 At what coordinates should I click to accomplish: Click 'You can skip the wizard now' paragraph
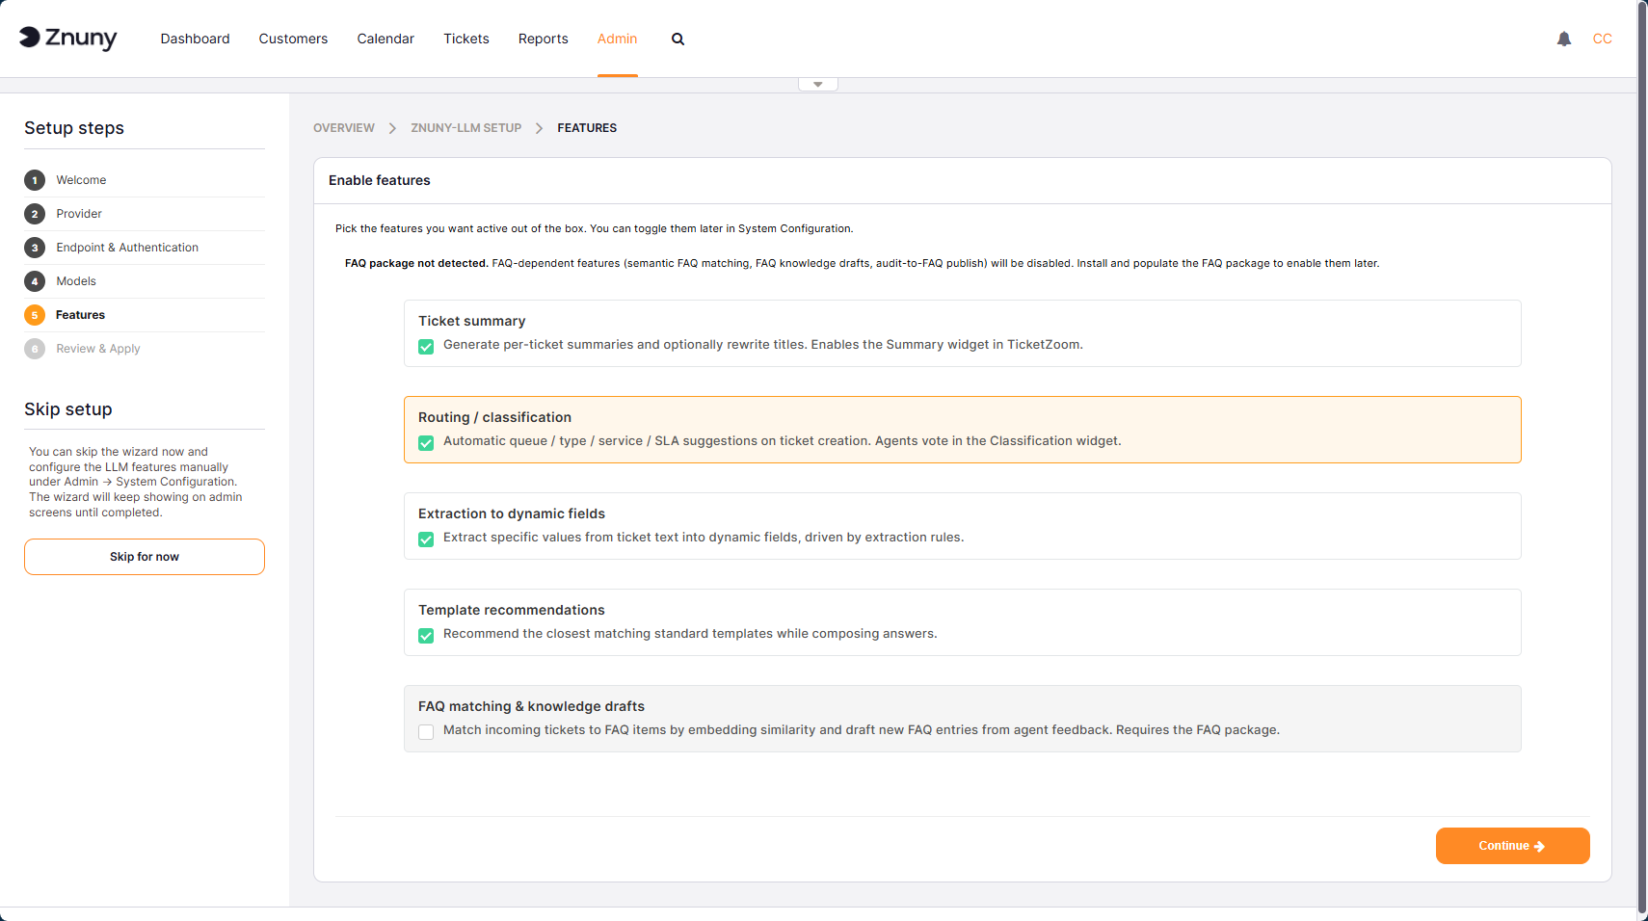(136, 482)
